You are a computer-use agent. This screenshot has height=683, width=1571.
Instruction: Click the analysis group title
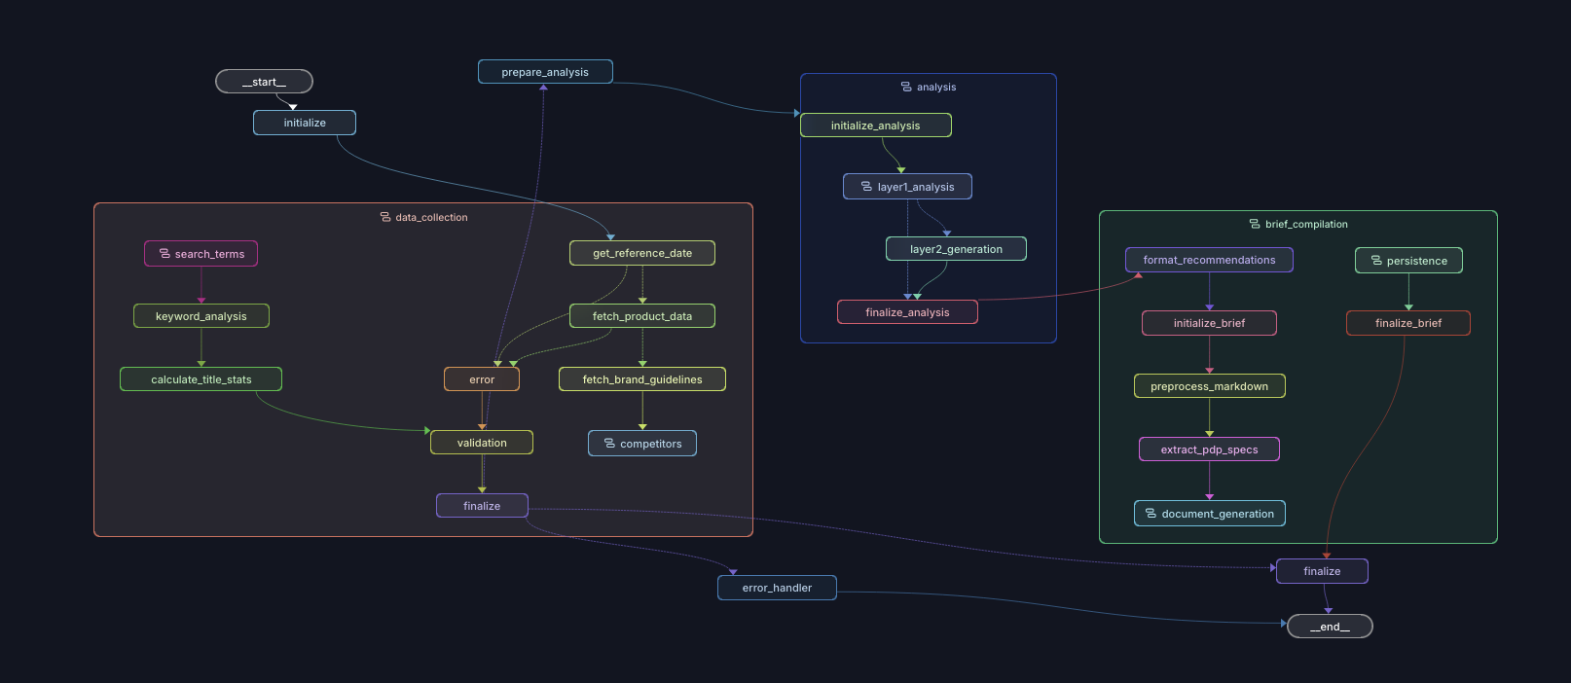click(x=936, y=87)
